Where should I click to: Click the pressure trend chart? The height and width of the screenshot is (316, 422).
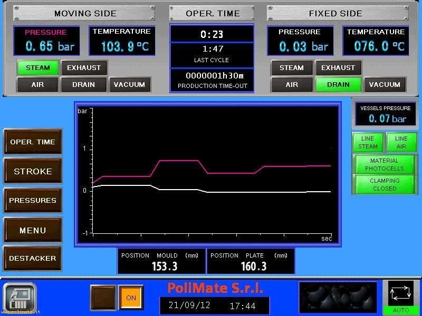(x=208, y=174)
